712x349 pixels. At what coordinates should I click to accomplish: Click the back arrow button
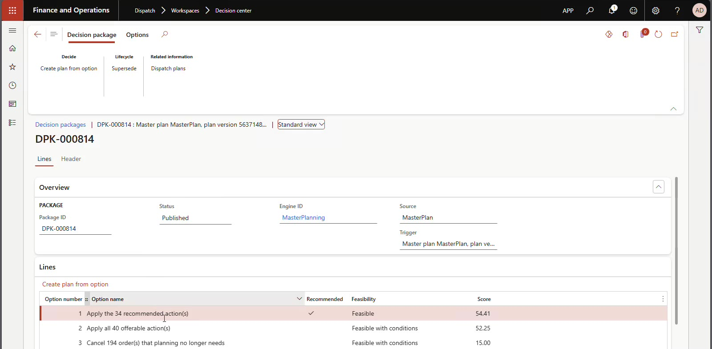point(38,34)
